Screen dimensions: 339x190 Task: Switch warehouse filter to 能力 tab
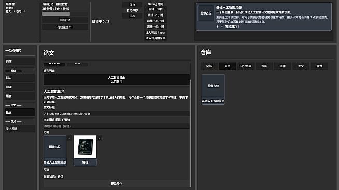point(319,66)
